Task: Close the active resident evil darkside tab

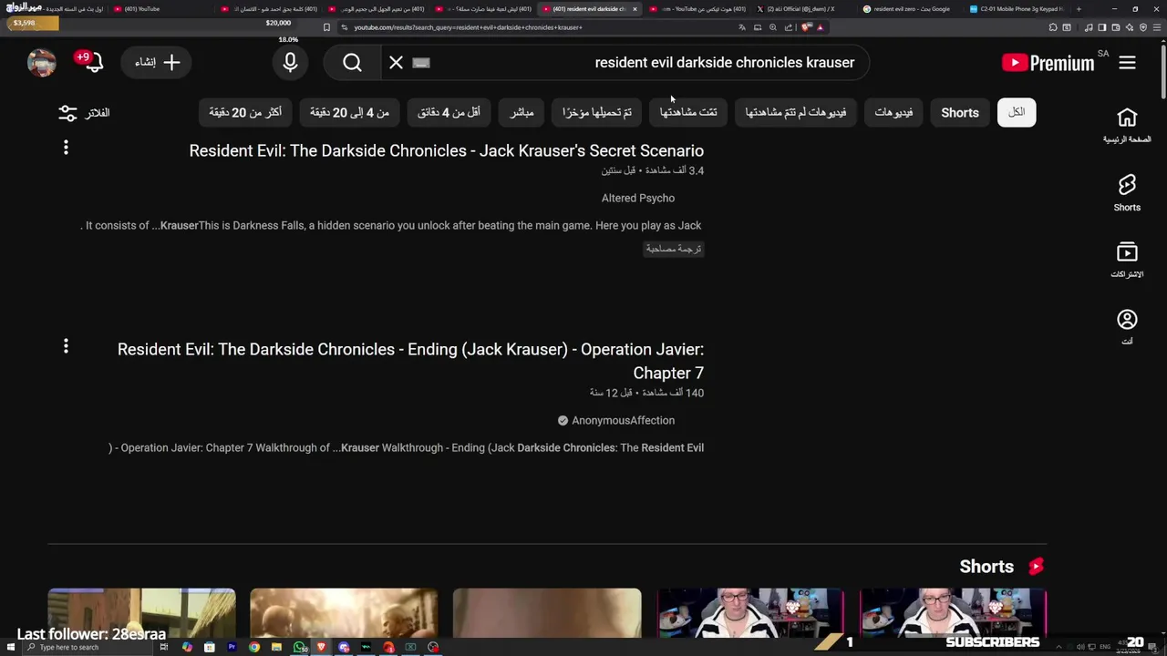Action: (635, 9)
